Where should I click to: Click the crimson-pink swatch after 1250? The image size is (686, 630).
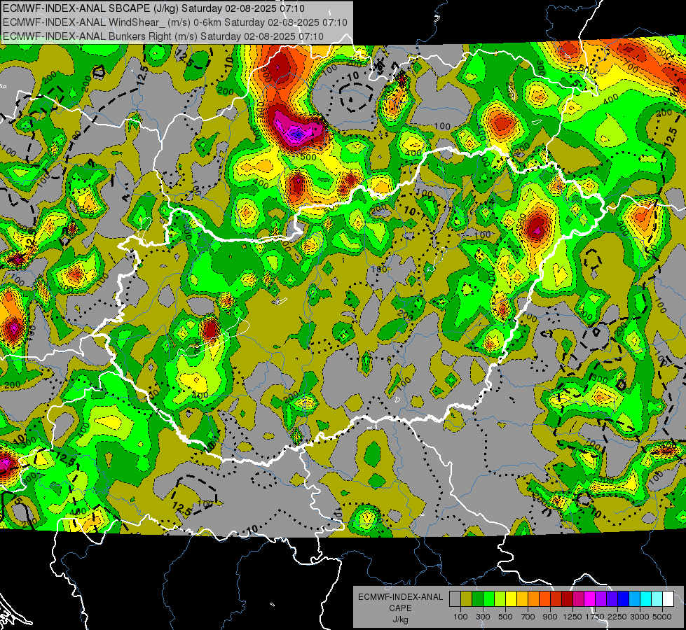click(x=578, y=599)
